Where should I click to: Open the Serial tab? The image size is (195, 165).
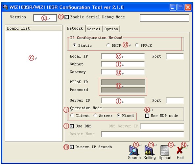(x=93, y=29)
